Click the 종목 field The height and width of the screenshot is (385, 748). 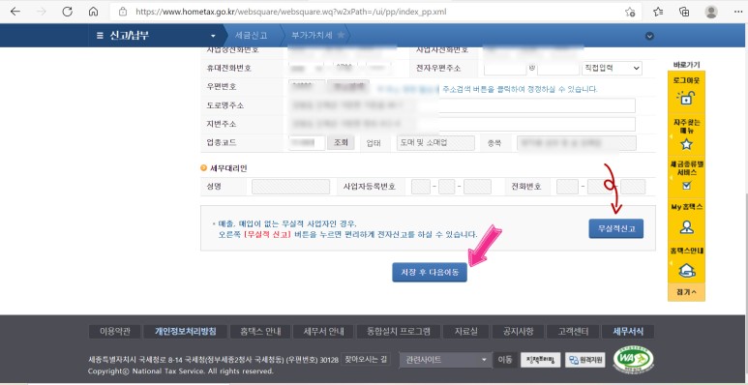pos(577,142)
